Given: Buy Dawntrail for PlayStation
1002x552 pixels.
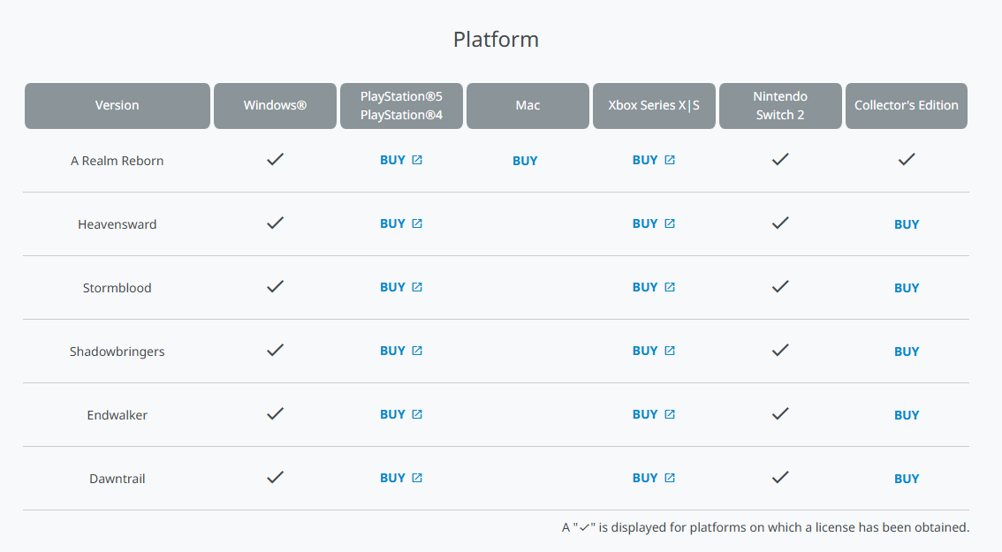Looking at the screenshot, I should pos(400,478).
